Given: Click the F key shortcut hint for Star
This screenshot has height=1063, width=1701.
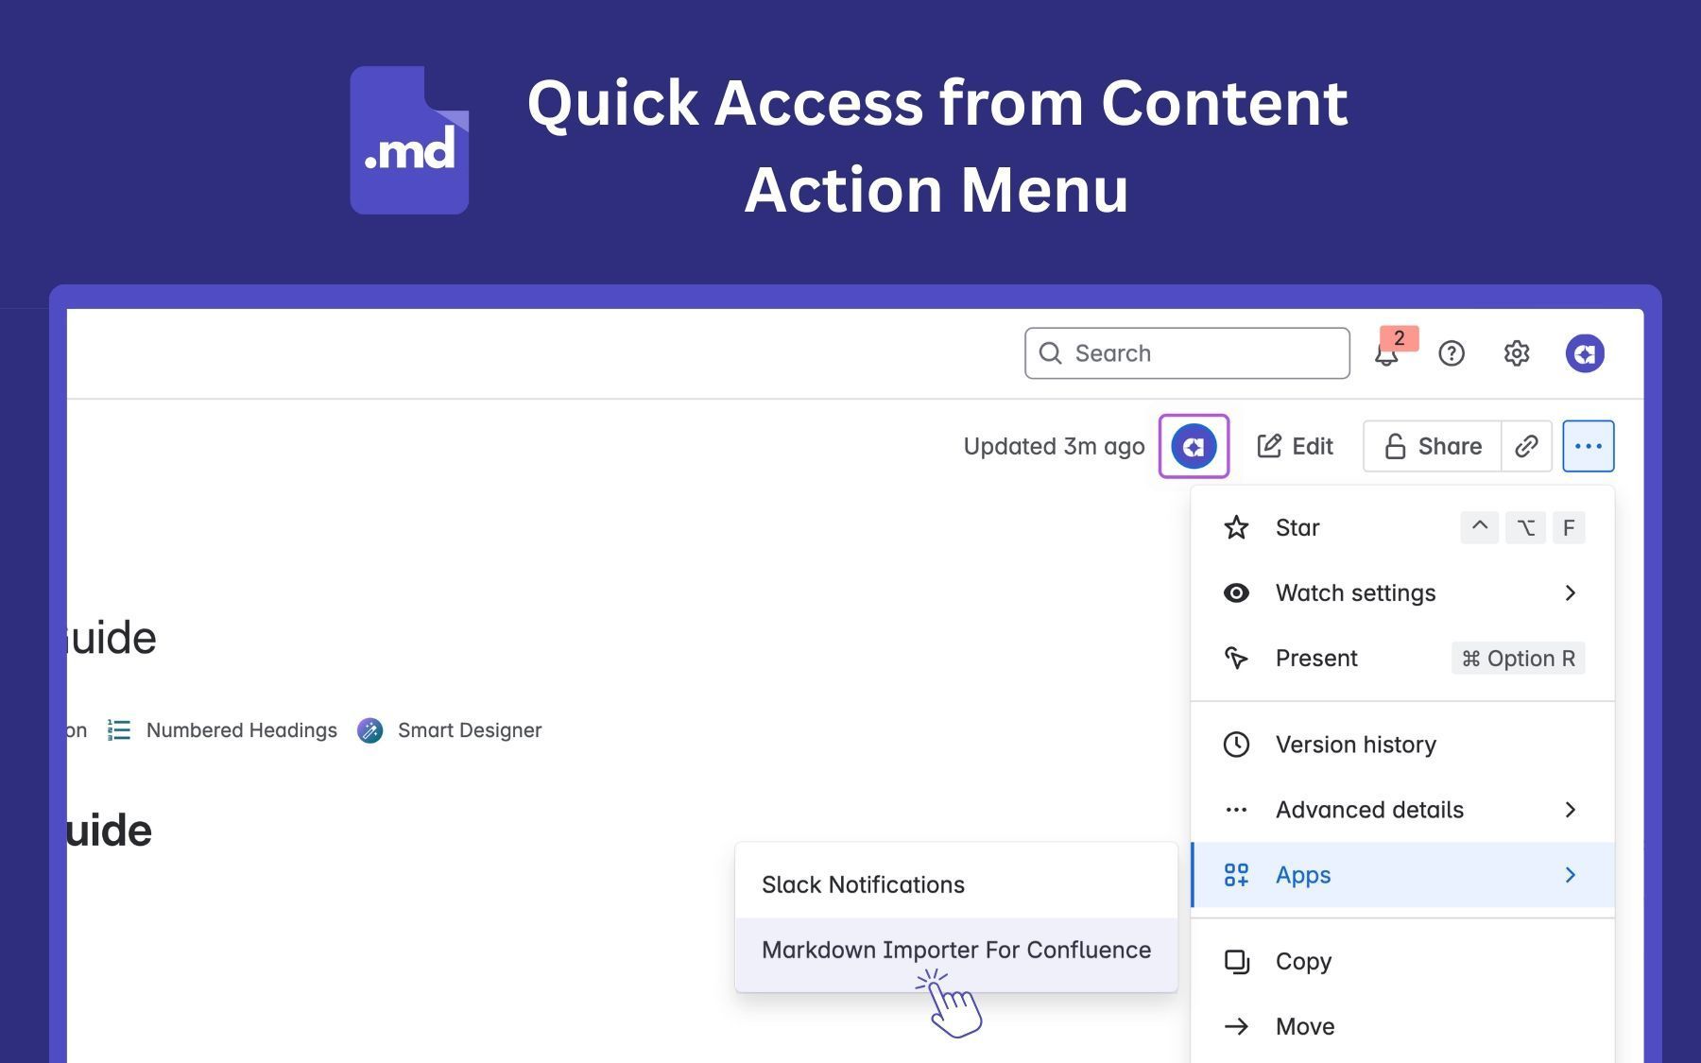Looking at the screenshot, I should (1569, 527).
